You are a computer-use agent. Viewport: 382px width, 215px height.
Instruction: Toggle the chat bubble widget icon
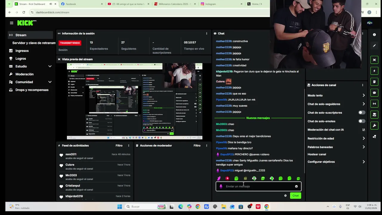(374, 93)
